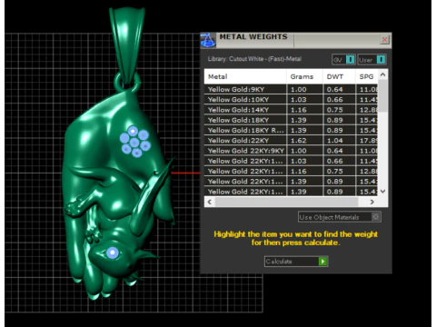Select the Metal column header
This screenshot has height=327, width=436.
pos(245,76)
